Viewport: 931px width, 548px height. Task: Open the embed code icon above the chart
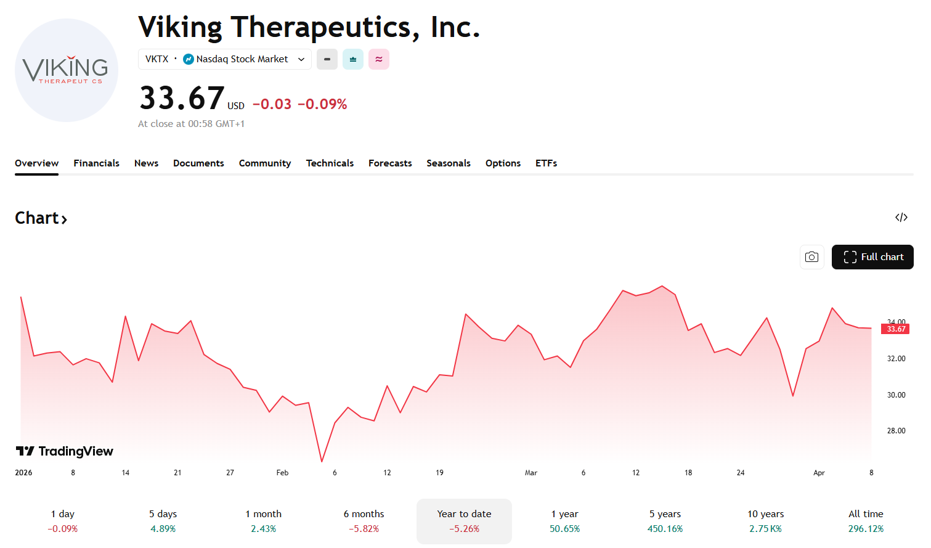pyautogui.click(x=901, y=217)
